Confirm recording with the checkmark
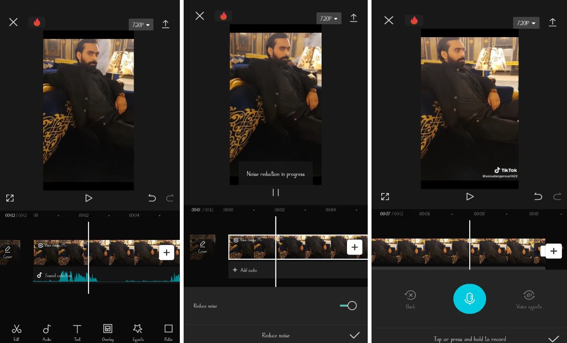 point(553,339)
